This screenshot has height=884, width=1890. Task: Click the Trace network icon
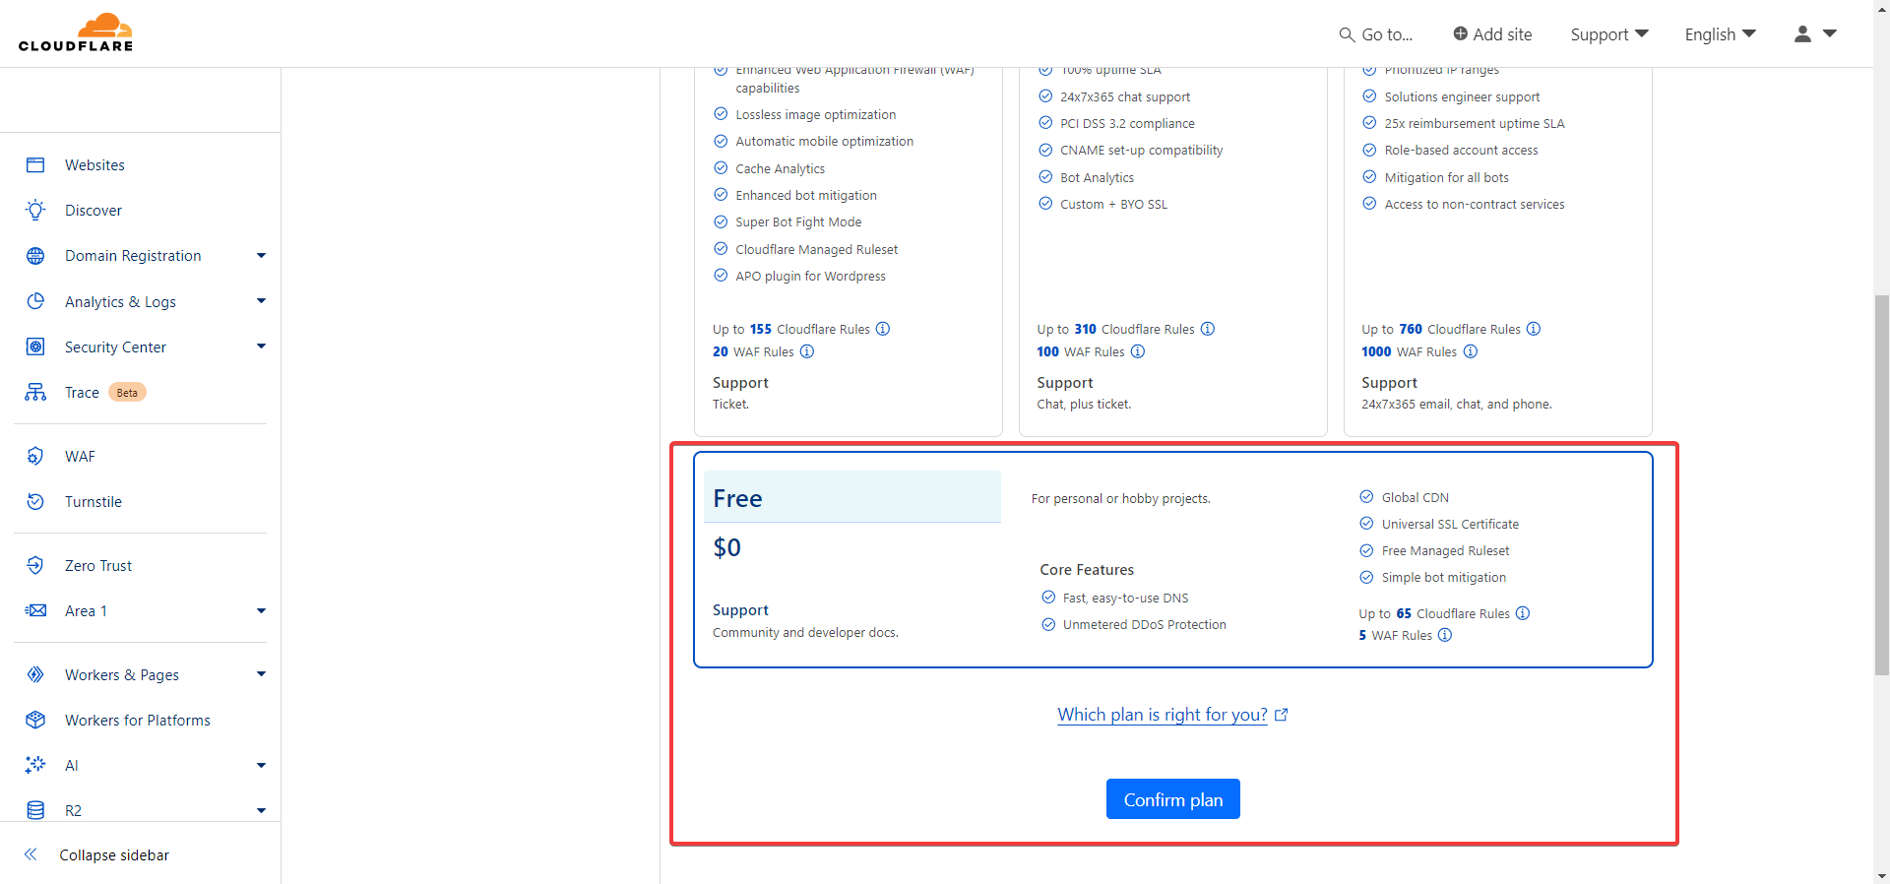(35, 392)
